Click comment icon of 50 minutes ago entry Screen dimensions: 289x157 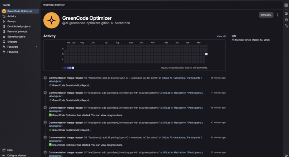[x=45, y=138]
